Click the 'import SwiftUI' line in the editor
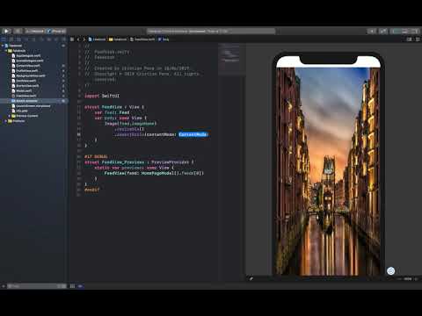The width and height of the screenshot is (422, 316). pos(102,96)
